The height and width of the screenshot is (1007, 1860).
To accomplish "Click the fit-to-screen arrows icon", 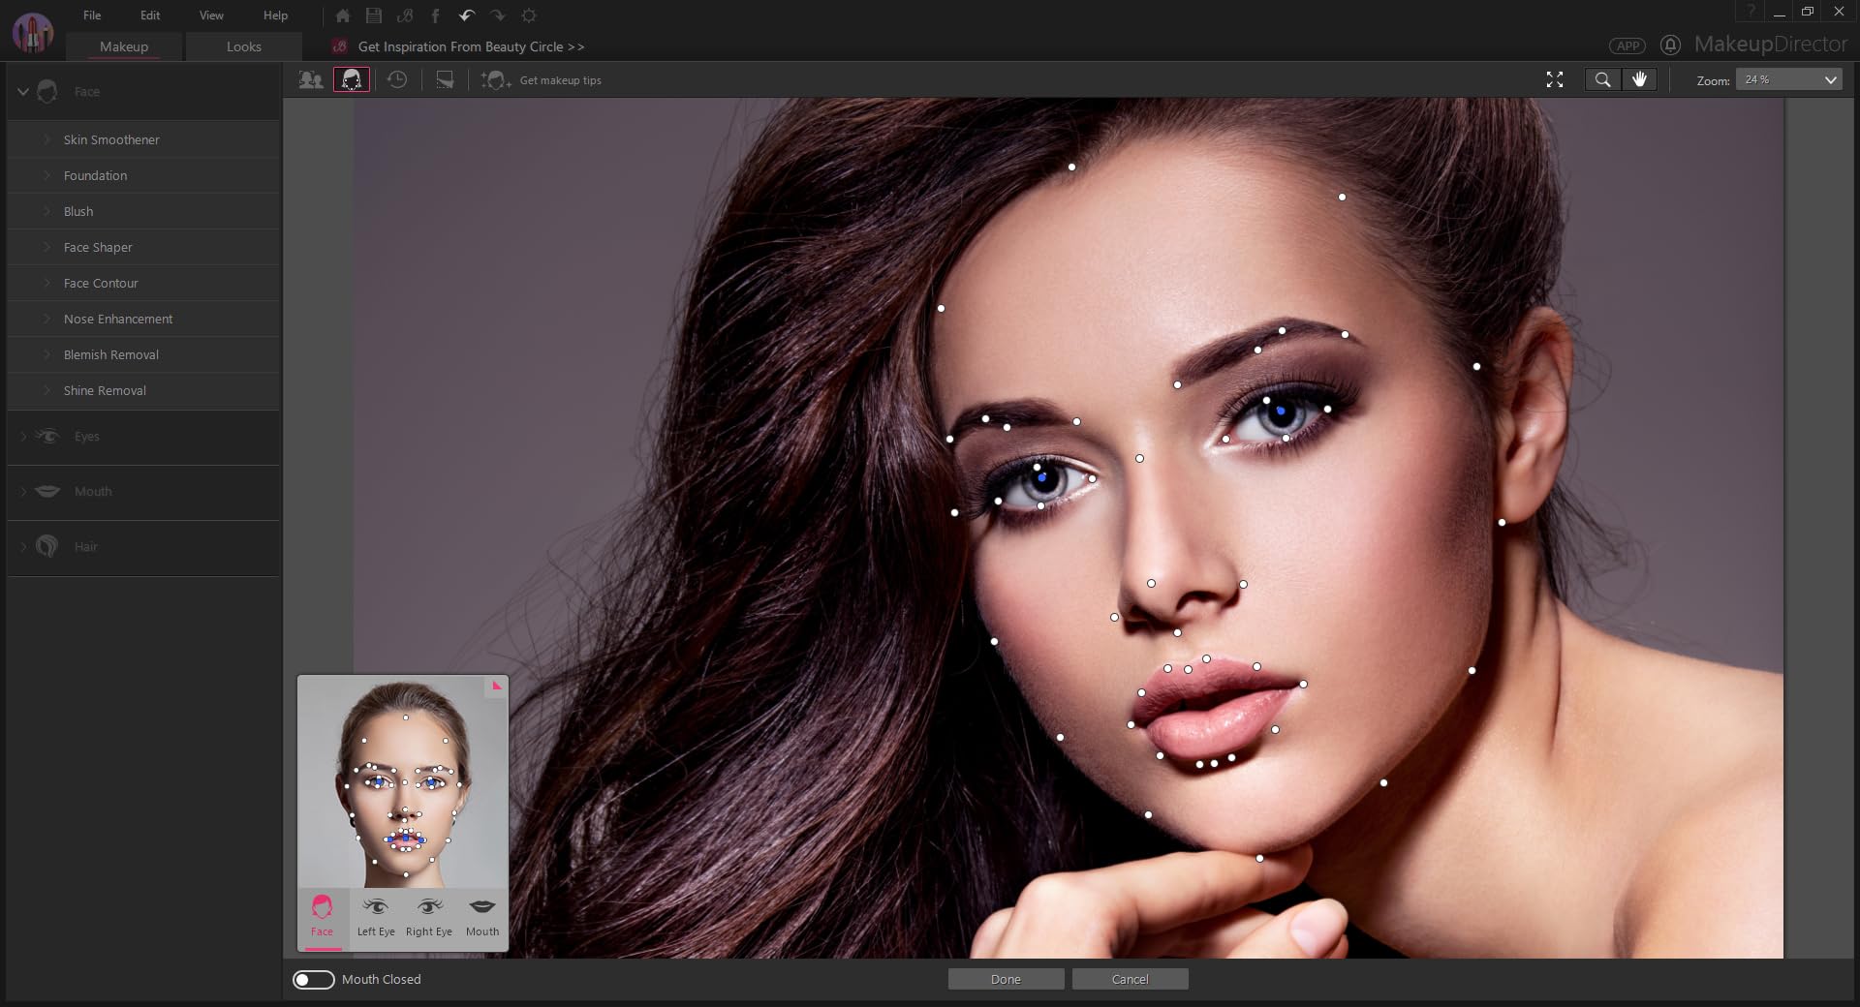I will (x=1555, y=80).
